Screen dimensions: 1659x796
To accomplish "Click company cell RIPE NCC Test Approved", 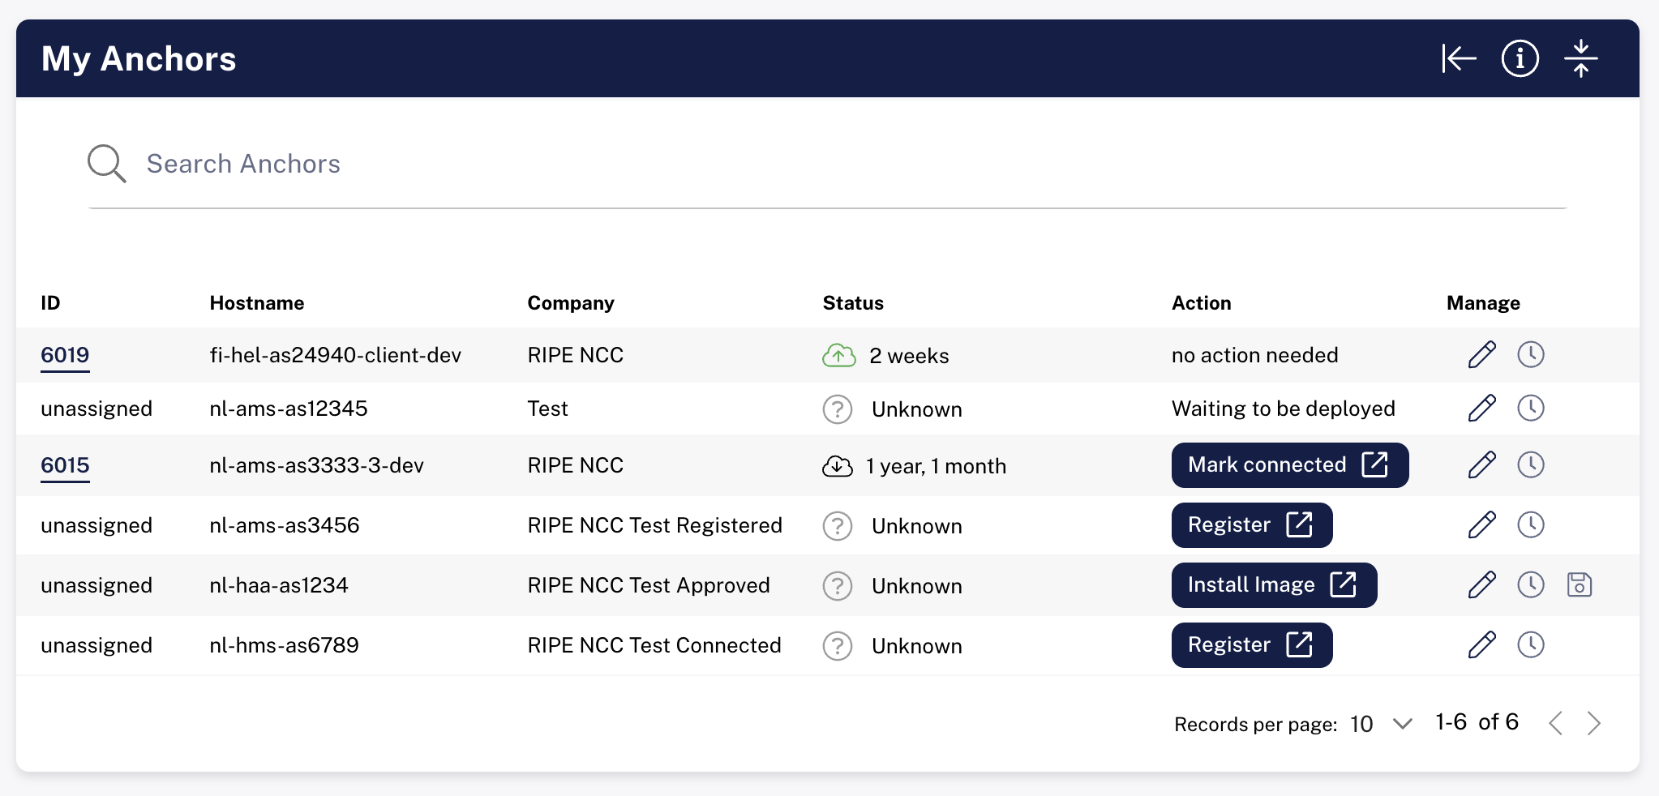I will click(x=649, y=585).
